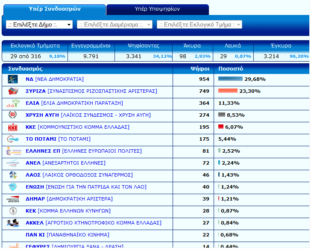314x251 pixels.
Task: Click the ΚΕΚ hunters party emblem
Action: point(13,211)
